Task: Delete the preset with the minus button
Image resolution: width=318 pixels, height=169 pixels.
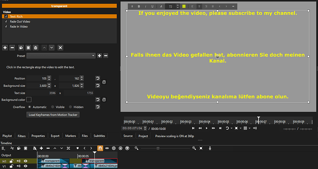Action: (x=106, y=56)
